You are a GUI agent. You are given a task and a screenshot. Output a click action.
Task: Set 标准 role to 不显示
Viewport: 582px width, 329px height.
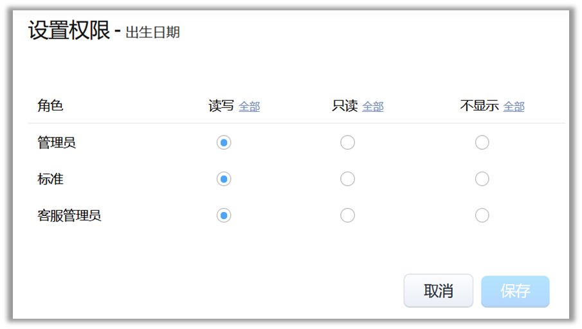[482, 179]
